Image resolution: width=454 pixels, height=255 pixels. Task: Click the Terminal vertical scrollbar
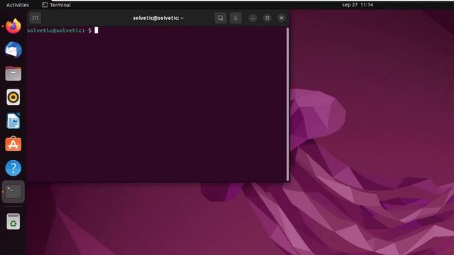(287, 104)
